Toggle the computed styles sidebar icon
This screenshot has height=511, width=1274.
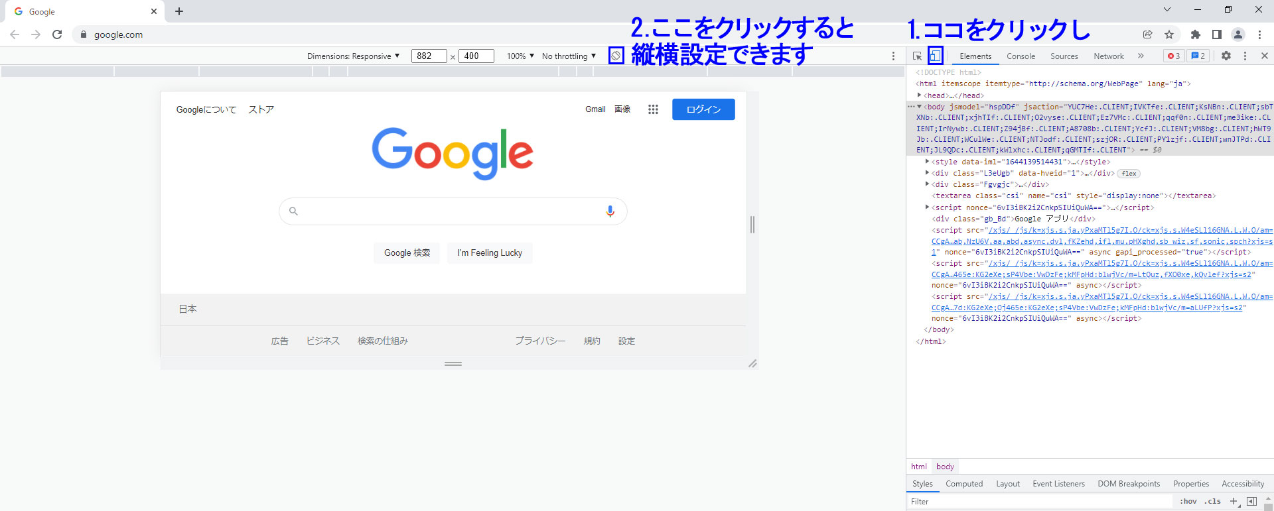[x=1251, y=502]
